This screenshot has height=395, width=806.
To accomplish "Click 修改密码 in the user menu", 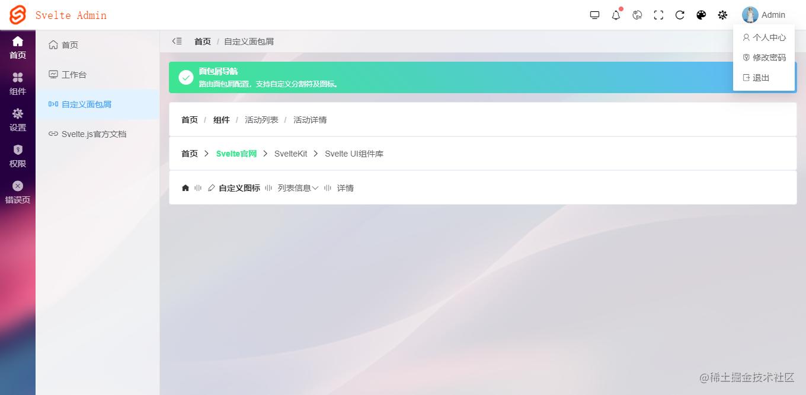I will click(x=764, y=57).
